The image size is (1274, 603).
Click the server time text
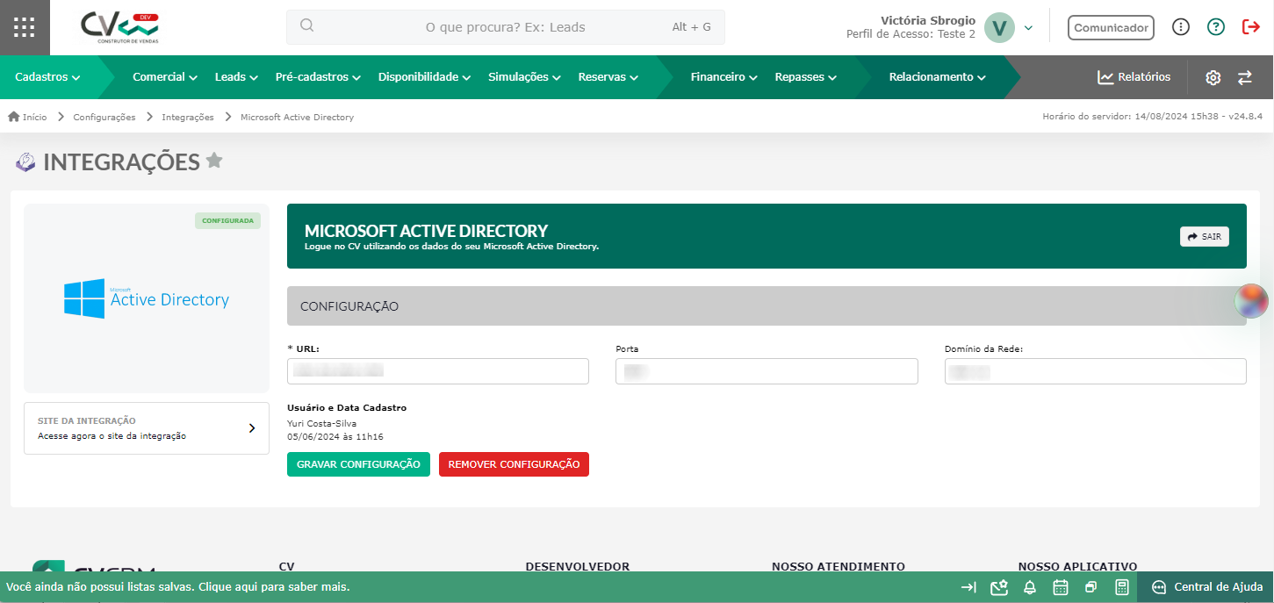[1152, 116]
